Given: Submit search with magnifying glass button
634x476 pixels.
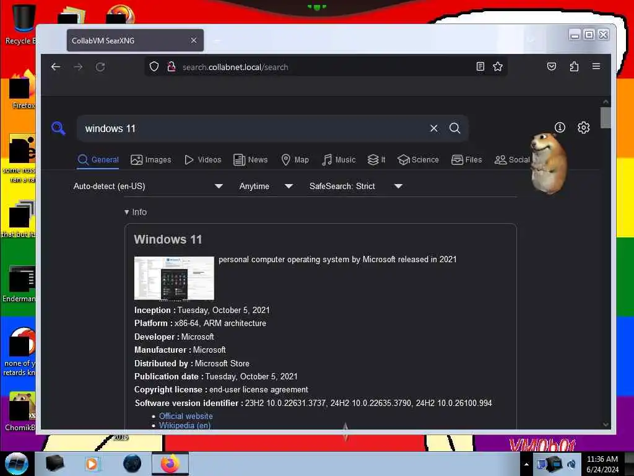Looking at the screenshot, I should (455, 128).
